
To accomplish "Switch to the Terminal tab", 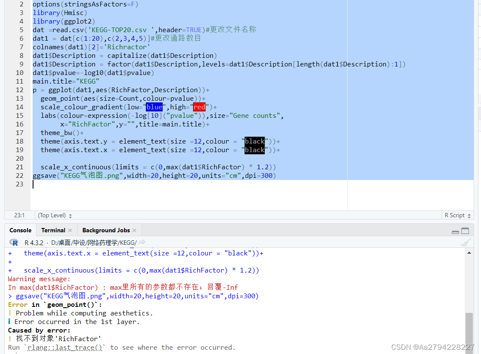I will [53, 230].
